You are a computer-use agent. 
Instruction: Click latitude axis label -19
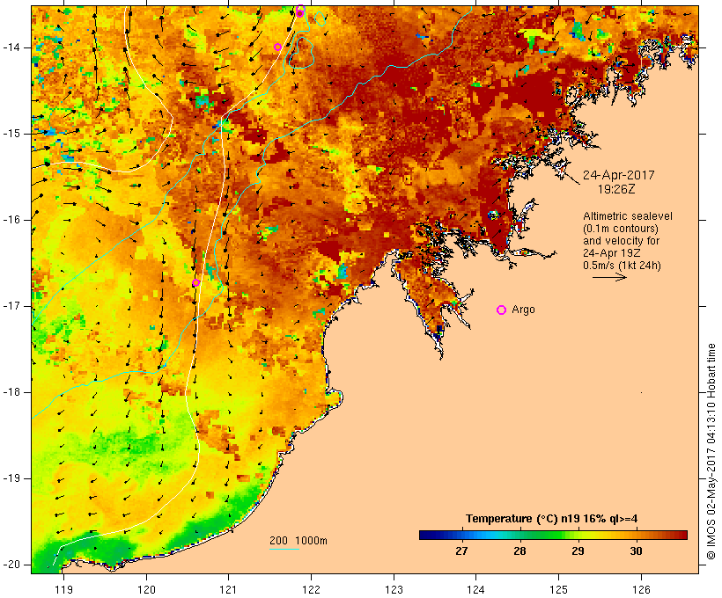(11, 478)
